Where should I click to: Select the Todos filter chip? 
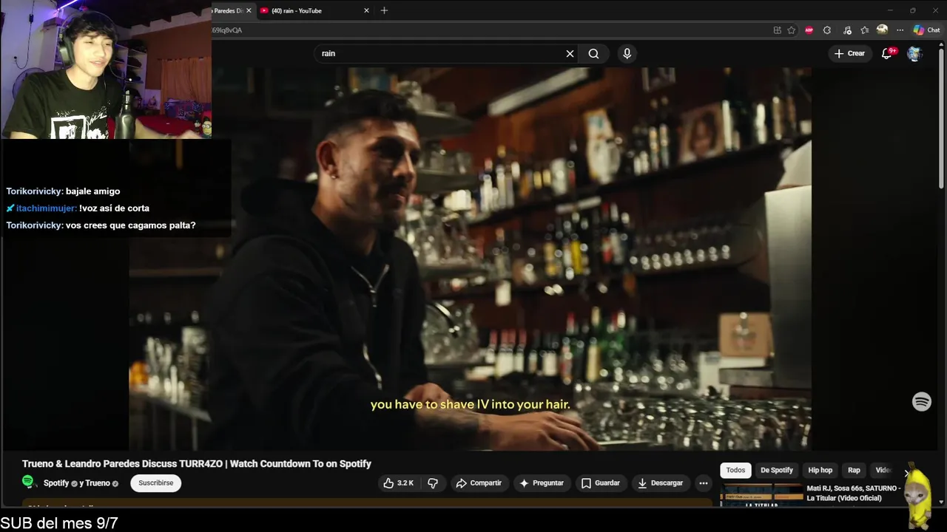735,470
